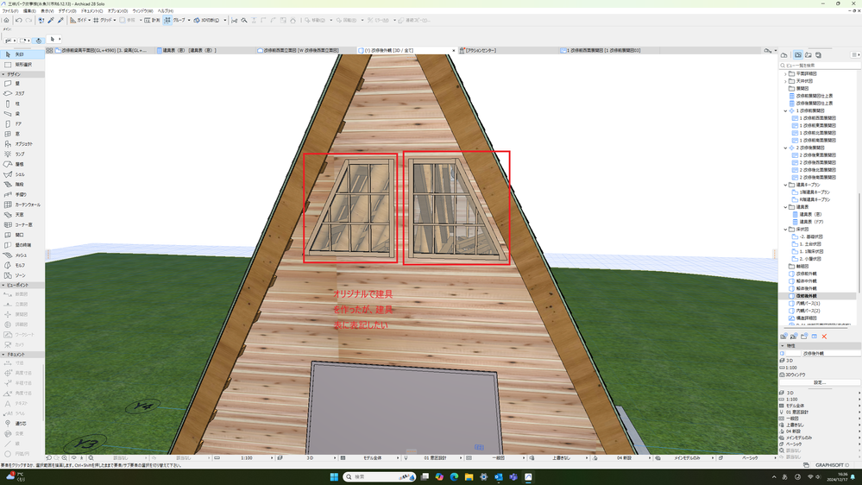Choose the Lamp (ランプ) tool
The height and width of the screenshot is (485, 862).
[x=22, y=154]
